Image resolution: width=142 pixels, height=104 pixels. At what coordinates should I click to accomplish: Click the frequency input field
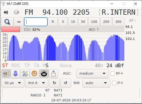36,22
